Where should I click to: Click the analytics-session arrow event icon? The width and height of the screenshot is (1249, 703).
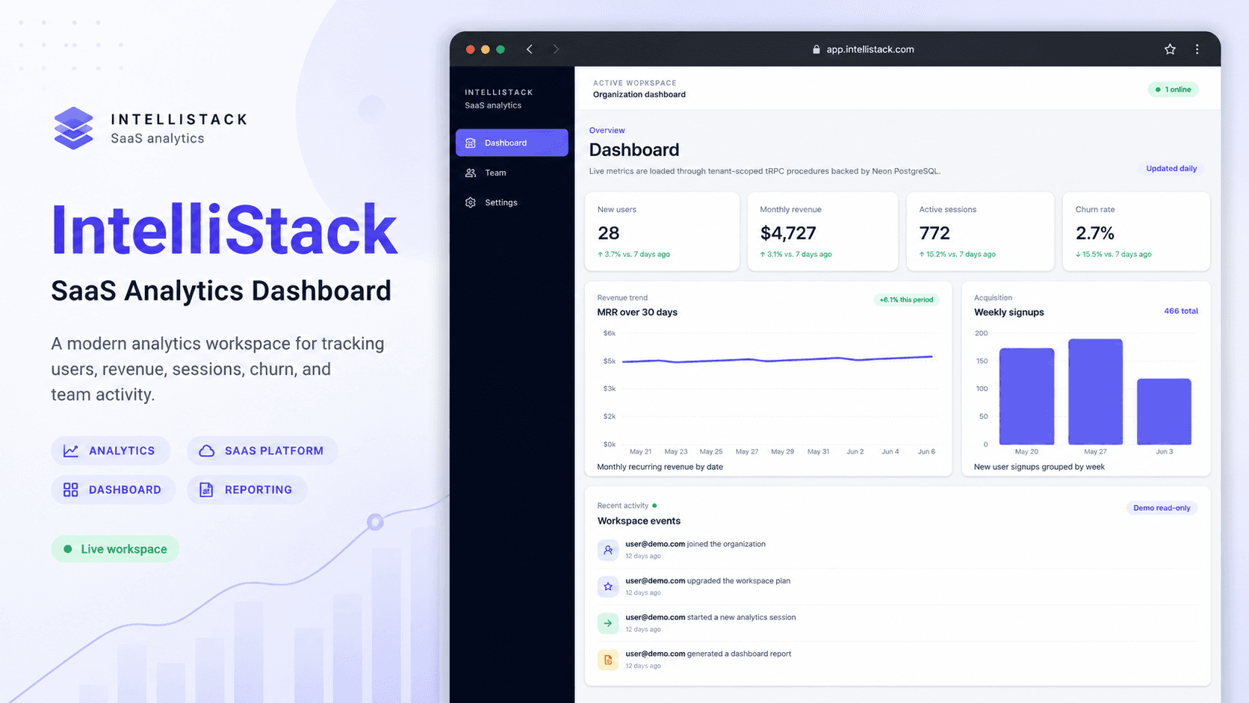click(x=608, y=623)
